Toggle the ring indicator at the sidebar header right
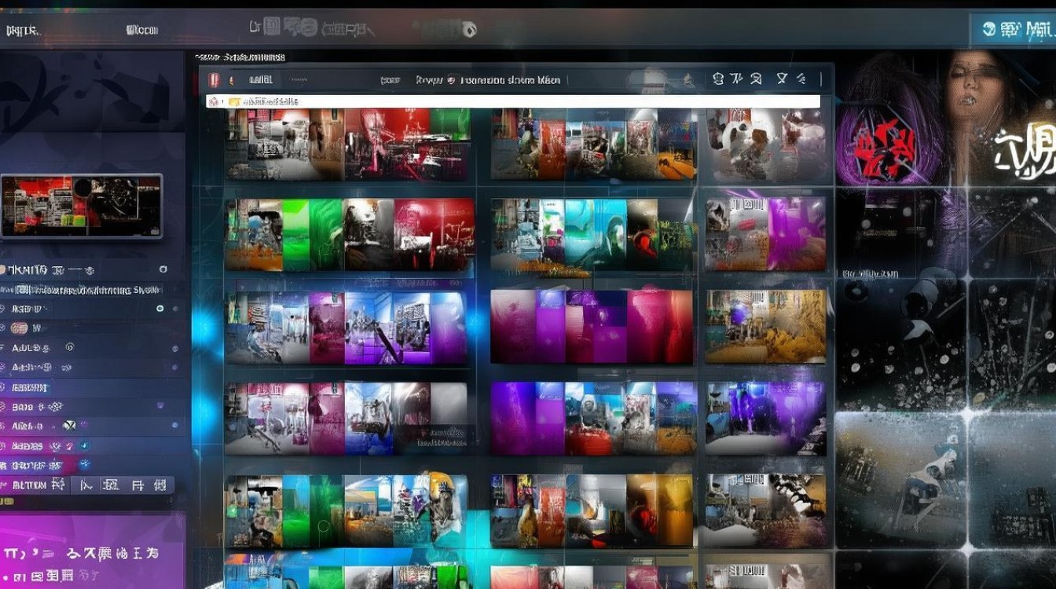Viewport: 1056px width, 589px height. click(163, 269)
